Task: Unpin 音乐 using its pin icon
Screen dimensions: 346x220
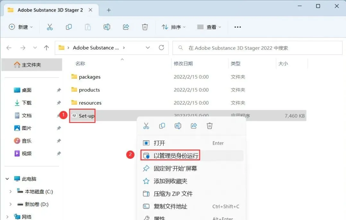Action: click(59, 141)
